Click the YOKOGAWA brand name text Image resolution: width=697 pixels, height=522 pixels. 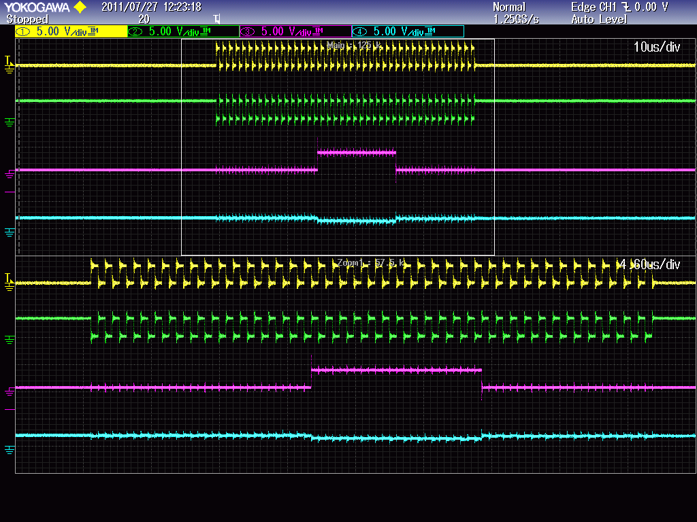click(37, 7)
